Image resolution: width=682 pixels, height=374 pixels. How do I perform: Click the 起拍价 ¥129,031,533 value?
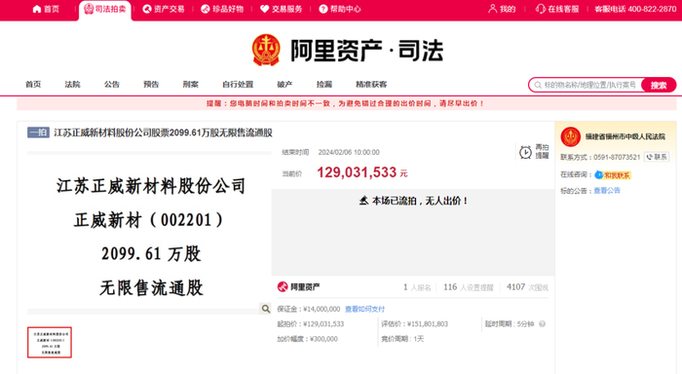pyautogui.click(x=323, y=324)
